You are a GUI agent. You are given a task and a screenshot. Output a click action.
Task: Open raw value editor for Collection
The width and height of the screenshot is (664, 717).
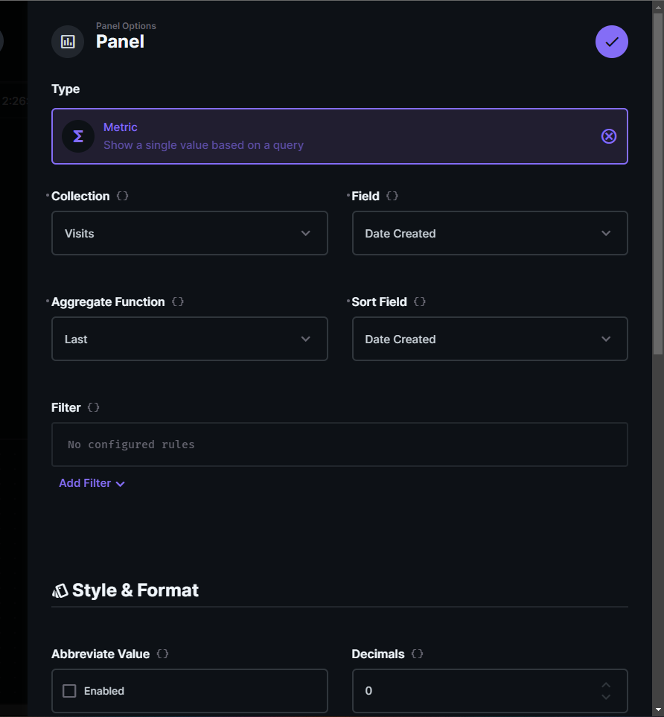[121, 196]
